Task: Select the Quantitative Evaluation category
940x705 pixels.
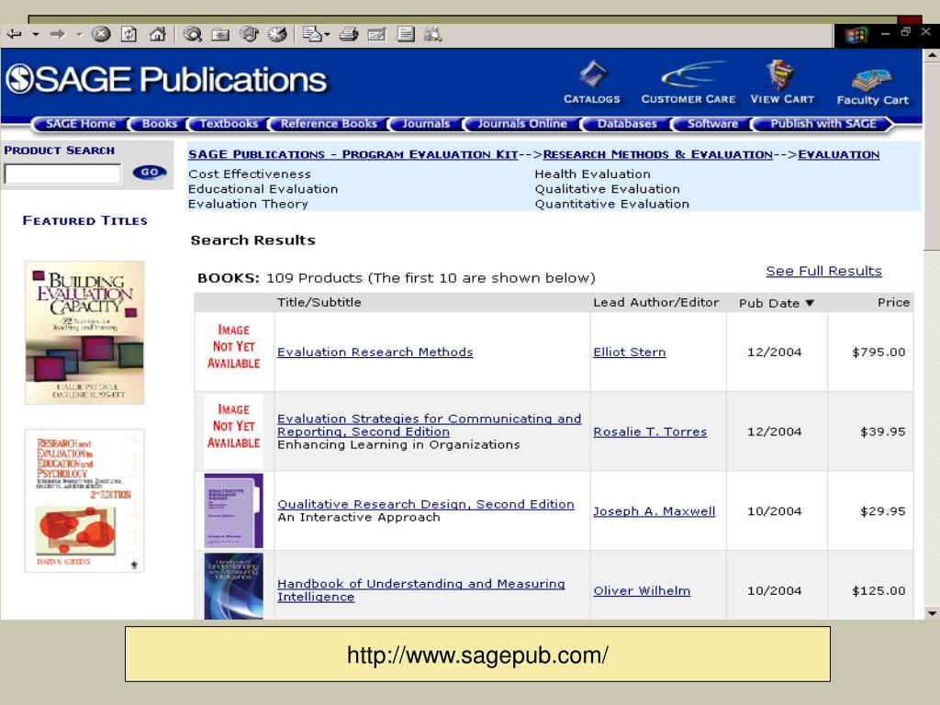Action: pyautogui.click(x=612, y=204)
